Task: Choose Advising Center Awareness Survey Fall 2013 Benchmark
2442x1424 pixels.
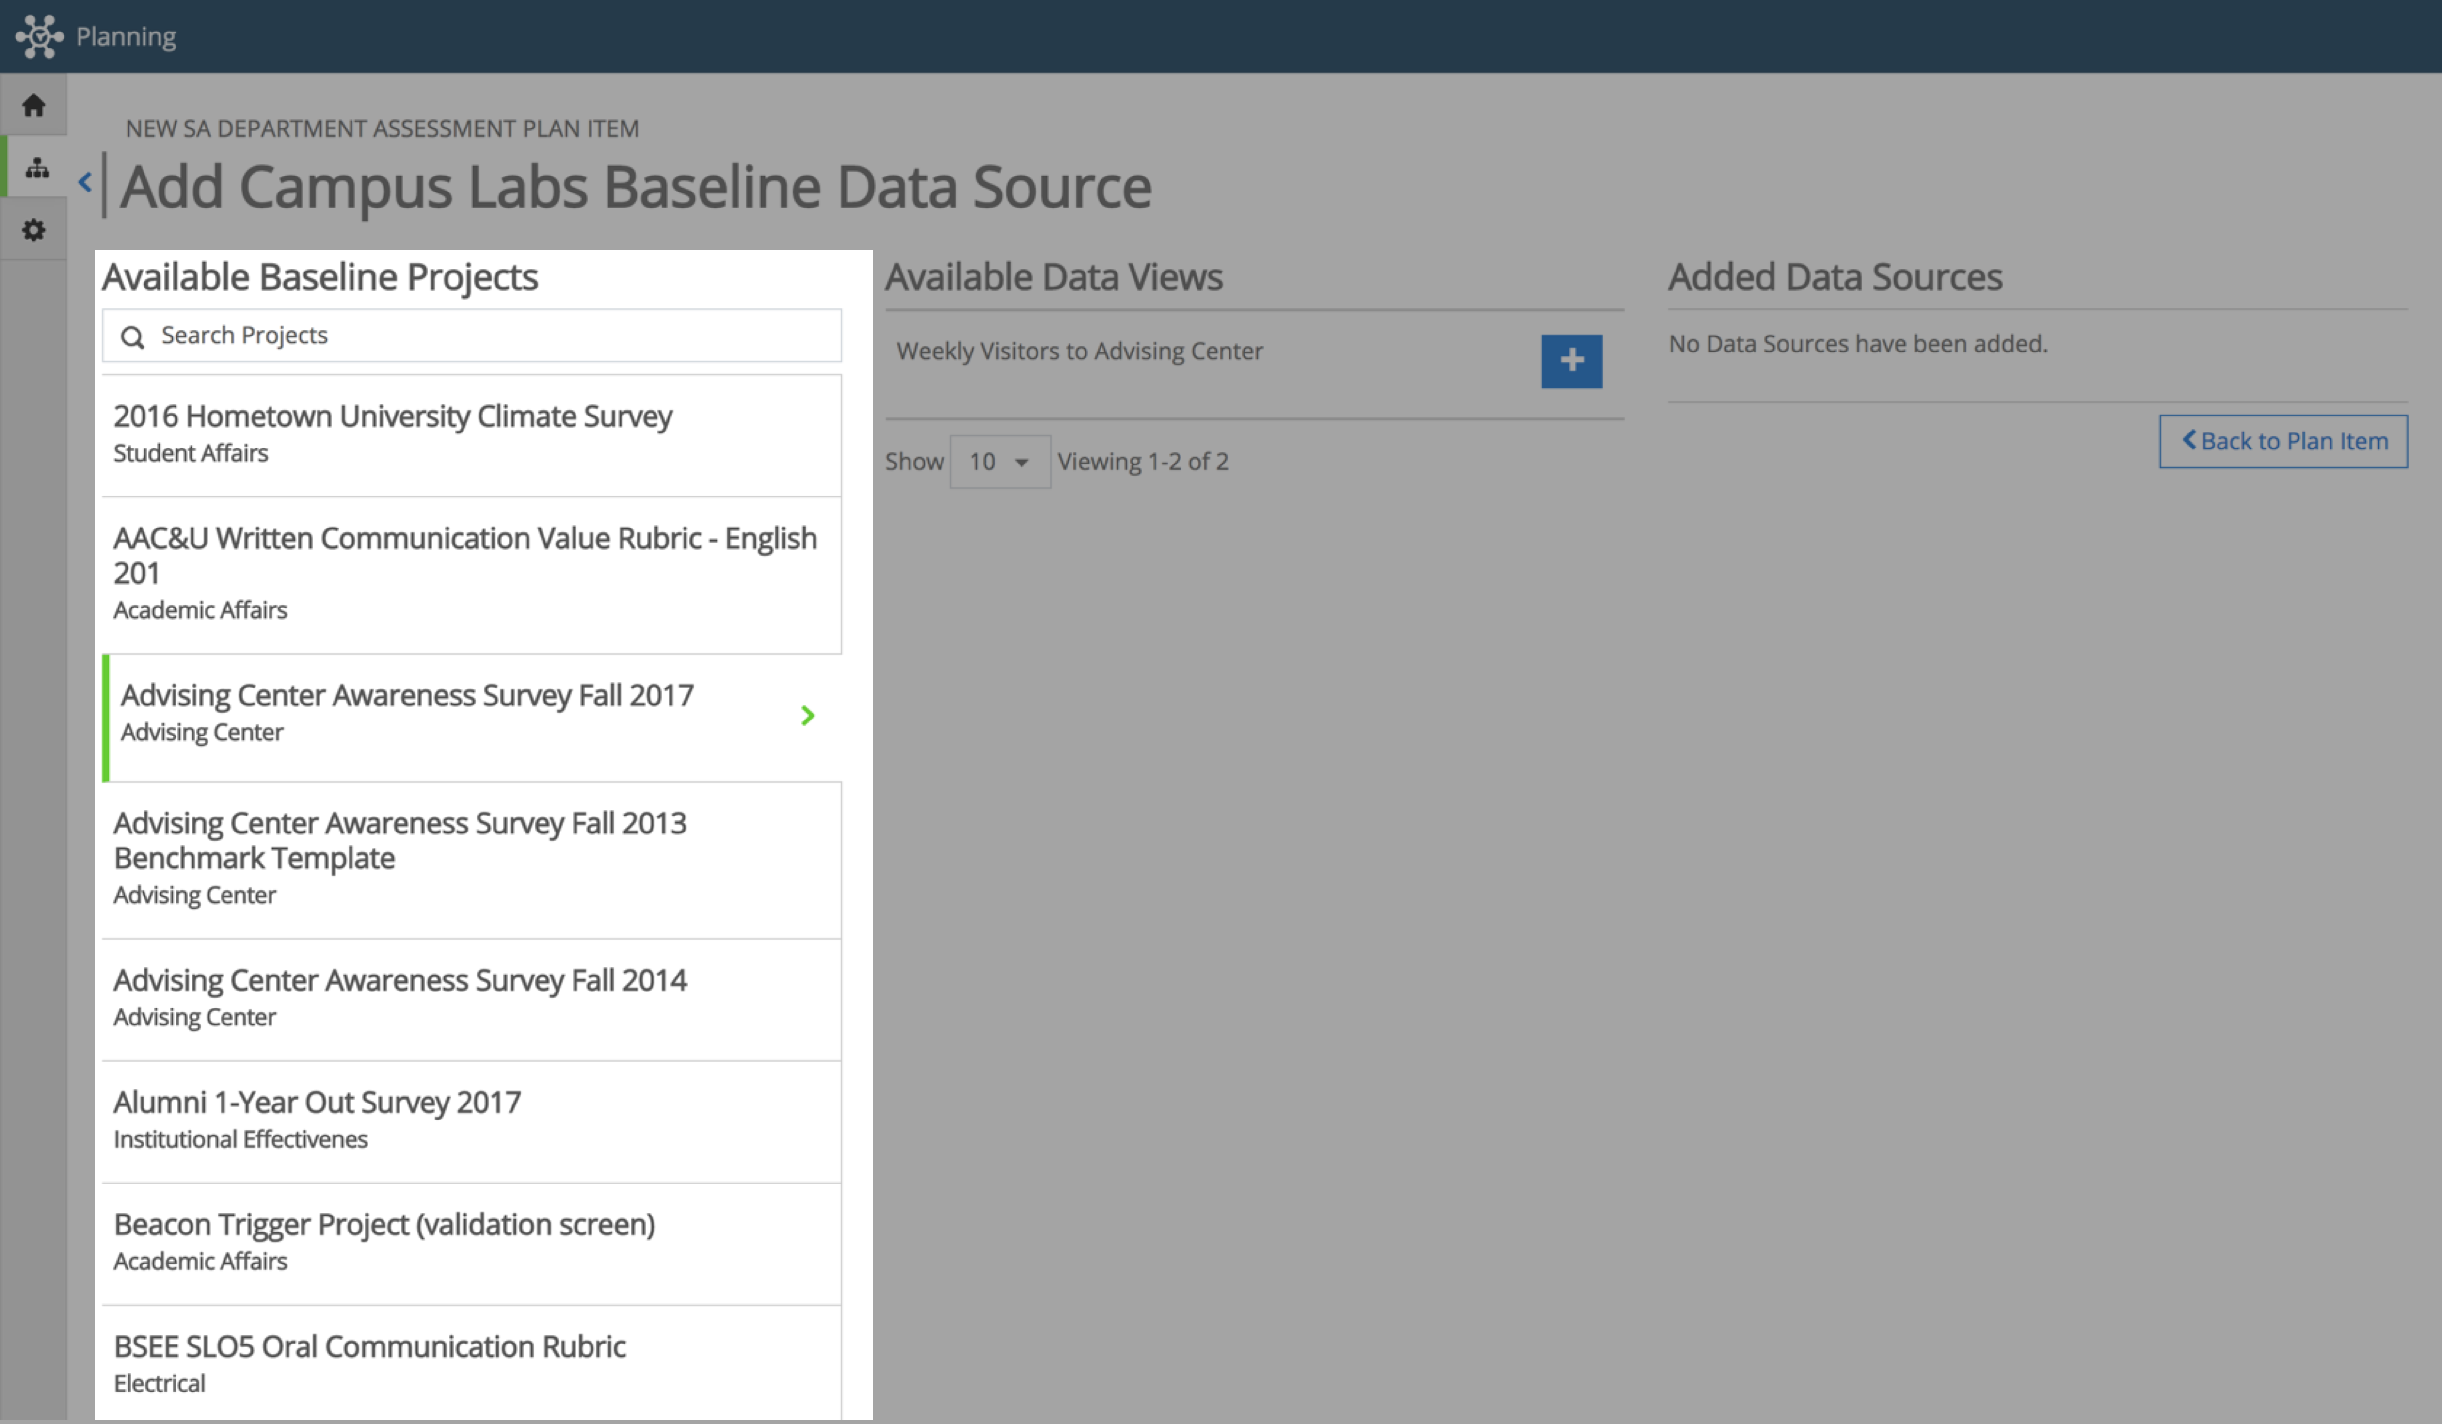Action: click(x=472, y=860)
